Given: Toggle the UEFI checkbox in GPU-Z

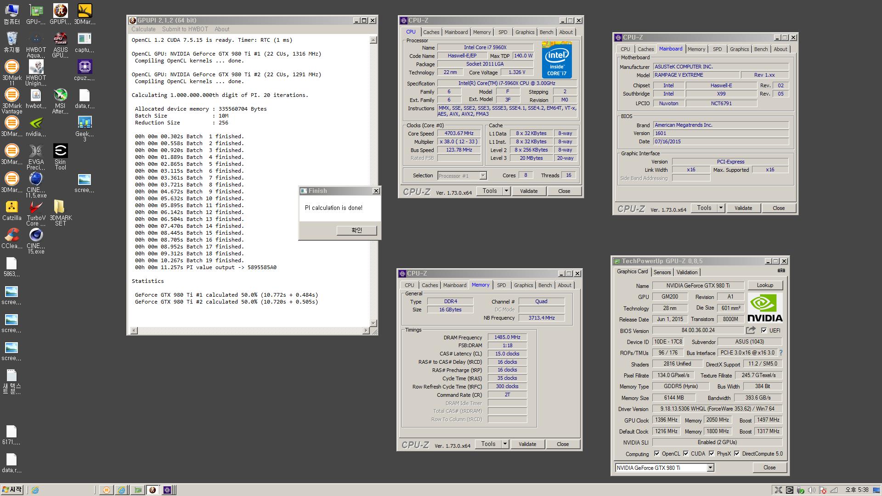Looking at the screenshot, I should point(763,330).
